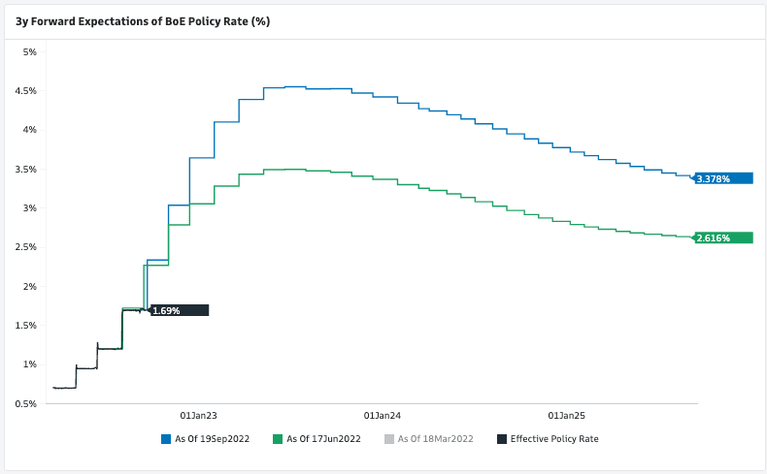Click the blue 19Sep2022 legend swatch
This screenshot has height=474, width=767.
(x=166, y=439)
